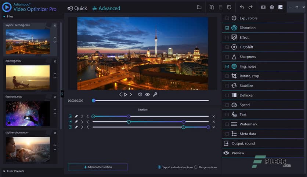Click Add another section button

click(98, 167)
